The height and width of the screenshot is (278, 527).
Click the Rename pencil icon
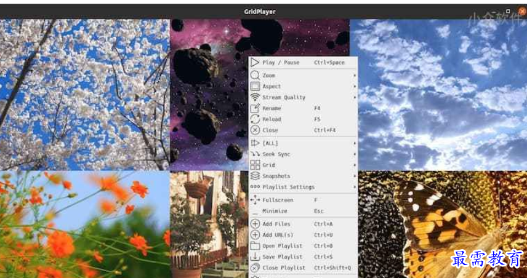click(255, 108)
